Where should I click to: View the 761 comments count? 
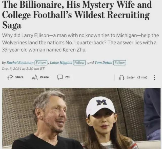pos(67,77)
